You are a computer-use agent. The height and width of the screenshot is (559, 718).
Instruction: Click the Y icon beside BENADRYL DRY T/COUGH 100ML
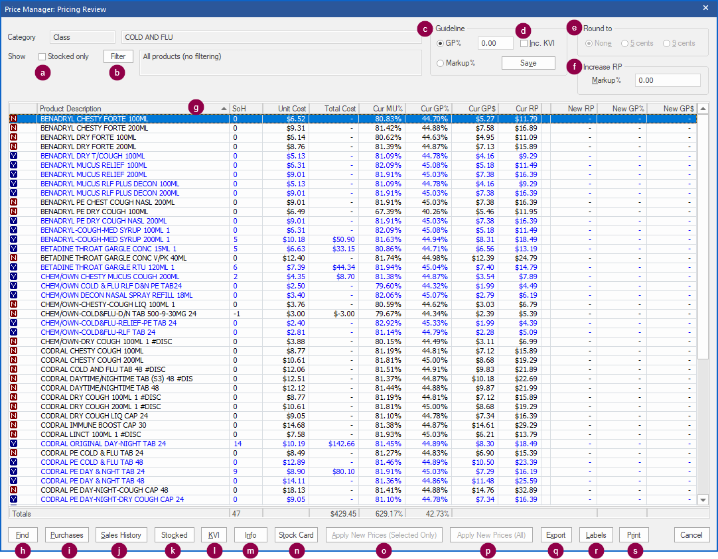[13, 156]
